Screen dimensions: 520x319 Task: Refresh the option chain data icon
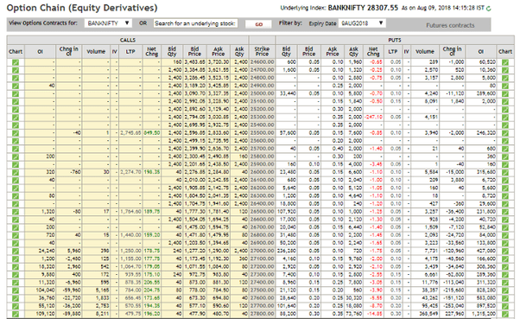[x=489, y=9]
